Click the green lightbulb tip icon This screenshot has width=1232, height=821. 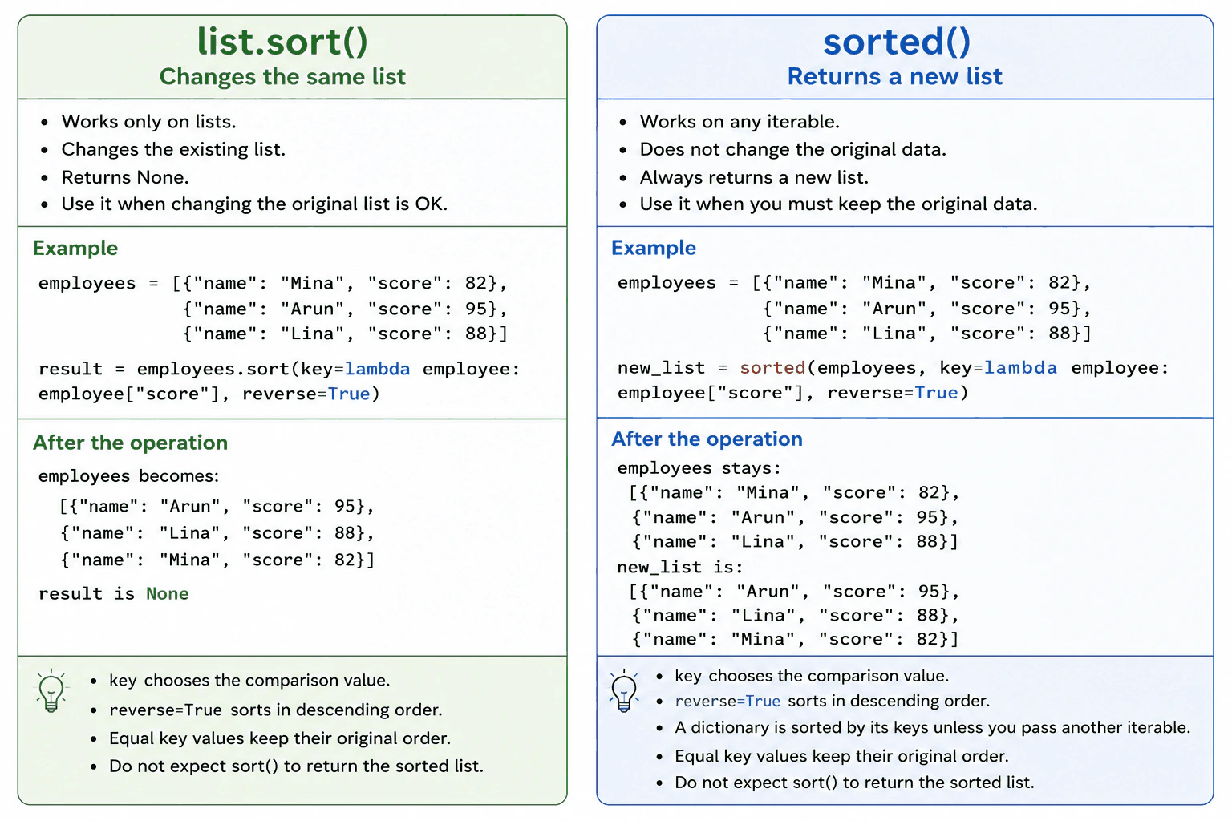click(x=51, y=691)
